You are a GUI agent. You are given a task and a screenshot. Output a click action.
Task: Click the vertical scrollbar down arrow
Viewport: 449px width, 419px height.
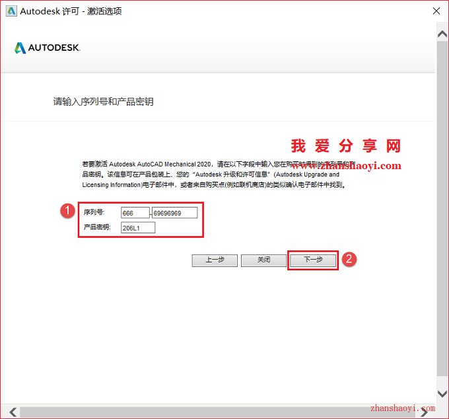[x=442, y=394]
